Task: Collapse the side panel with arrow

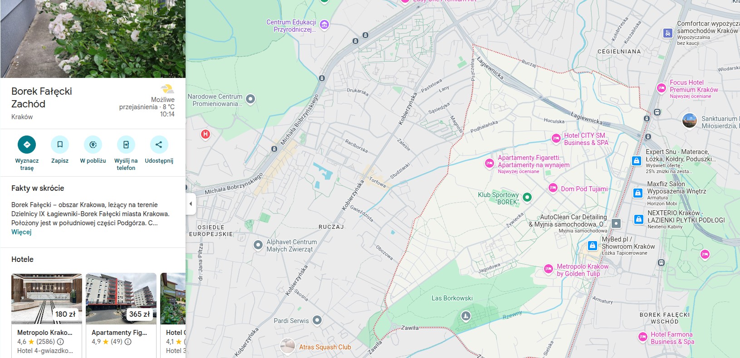Action: tap(191, 204)
